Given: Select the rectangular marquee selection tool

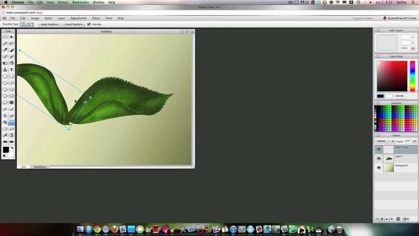Looking at the screenshot, I should 5,37.
